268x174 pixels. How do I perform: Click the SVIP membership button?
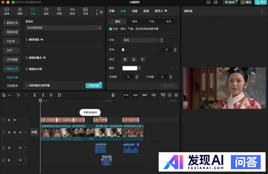click(x=230, y=2)
